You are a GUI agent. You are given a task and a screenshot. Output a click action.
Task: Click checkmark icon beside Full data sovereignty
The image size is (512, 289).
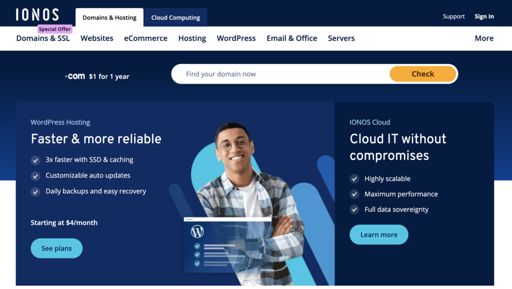354,210
